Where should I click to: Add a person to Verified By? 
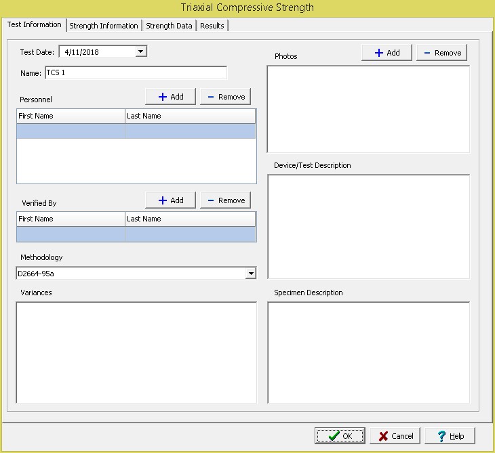[170, 200]
